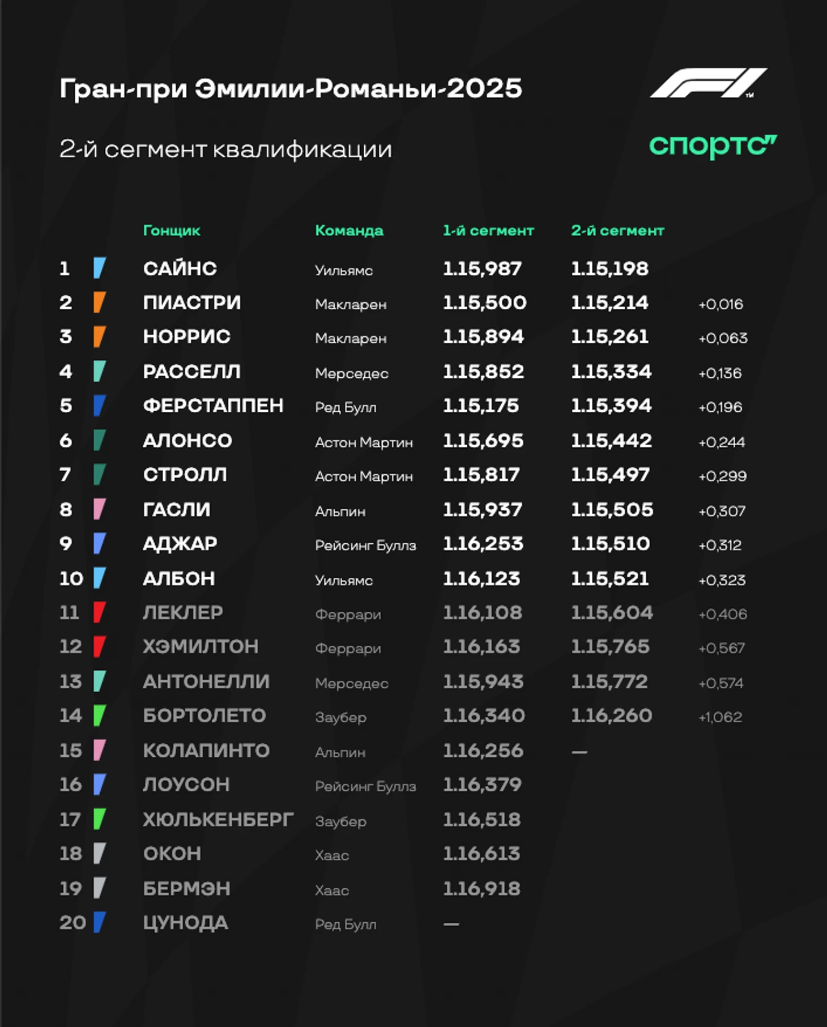Click the green Sauber marker beside БОРТОЛЕТО
Screen dimensions: 827x1027
coord(100,715)
